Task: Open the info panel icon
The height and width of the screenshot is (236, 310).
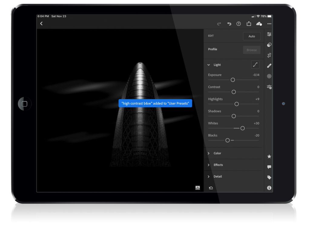Action: click(269, 188)
